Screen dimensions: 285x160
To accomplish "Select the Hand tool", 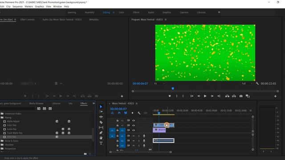I will coord(101,138).
